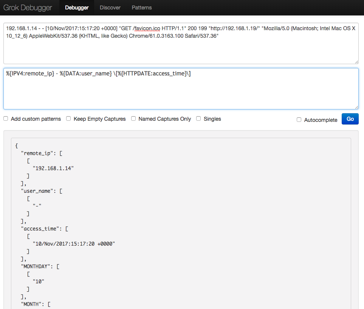364x309 pixels.
Task: Grab resize handle of log input box
Action: 356,62
